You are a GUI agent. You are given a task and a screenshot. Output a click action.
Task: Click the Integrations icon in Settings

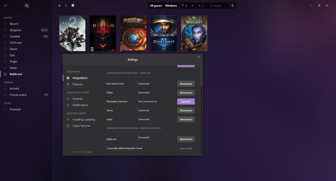(68, 78)
